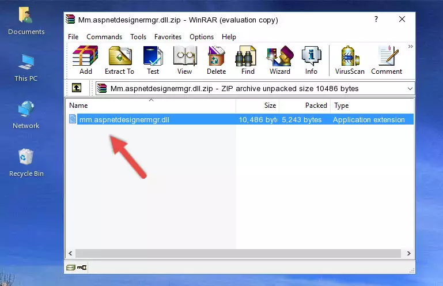Expand the archive path dropdown

410,89
